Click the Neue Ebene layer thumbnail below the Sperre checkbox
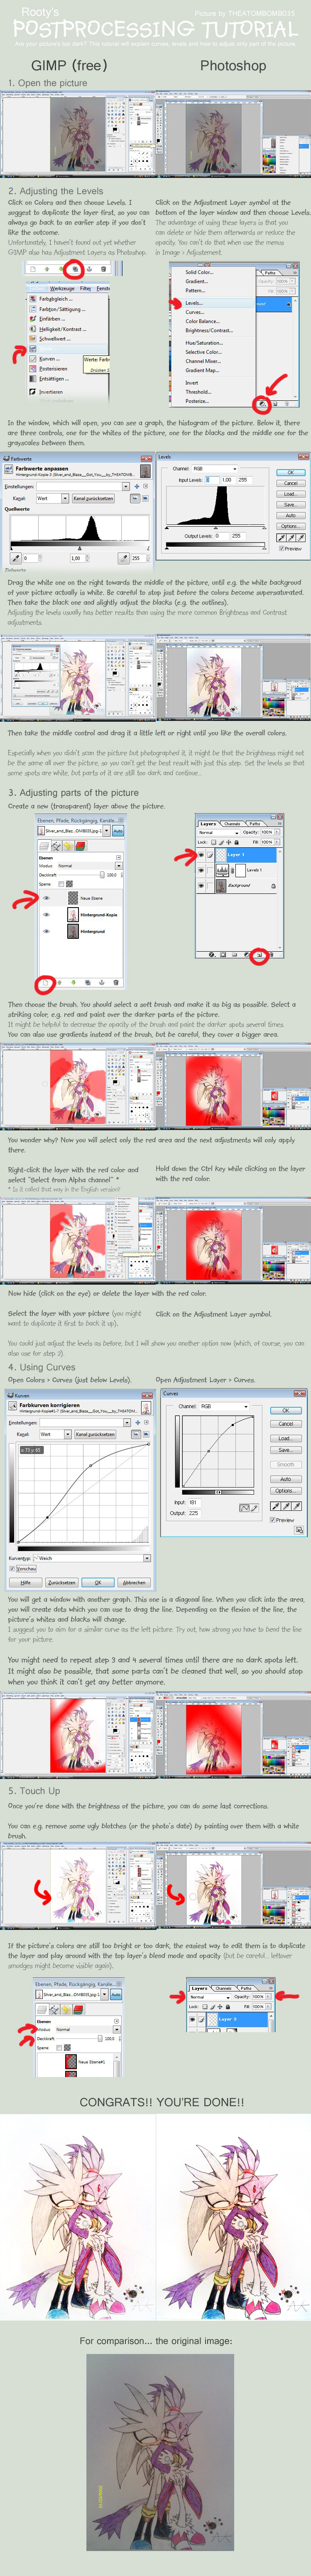311x2576 pixels. (x=73, y=898)
